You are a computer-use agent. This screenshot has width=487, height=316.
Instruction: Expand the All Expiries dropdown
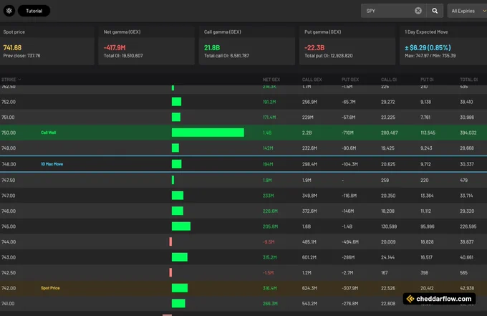pos(467,11)
